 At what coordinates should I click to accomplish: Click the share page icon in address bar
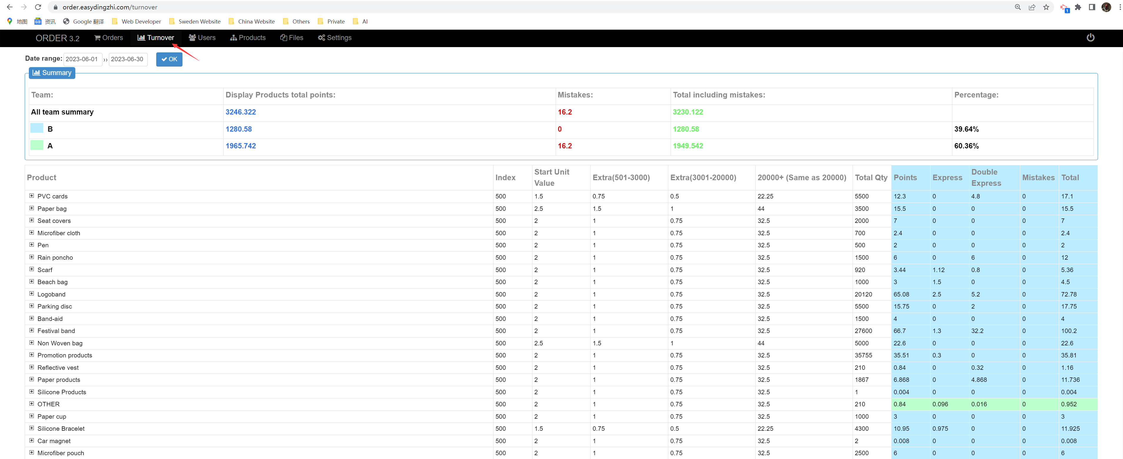pyautogui.click(x=1032, y=7)
